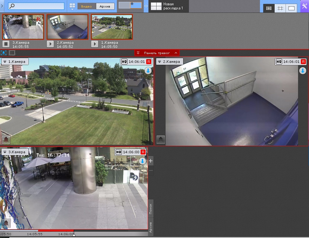Click the alarm bell on 2.Камера
Image resolution: width=309 pixels, height=238 pixels.
pos(161,139)
